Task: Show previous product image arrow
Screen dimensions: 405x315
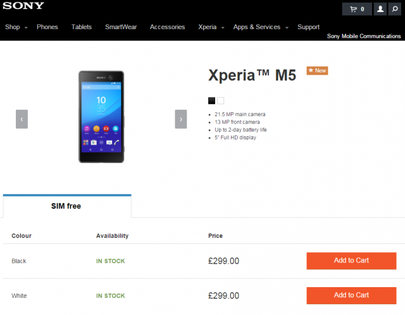Action: pyautogui.click(x=22, y=119)
